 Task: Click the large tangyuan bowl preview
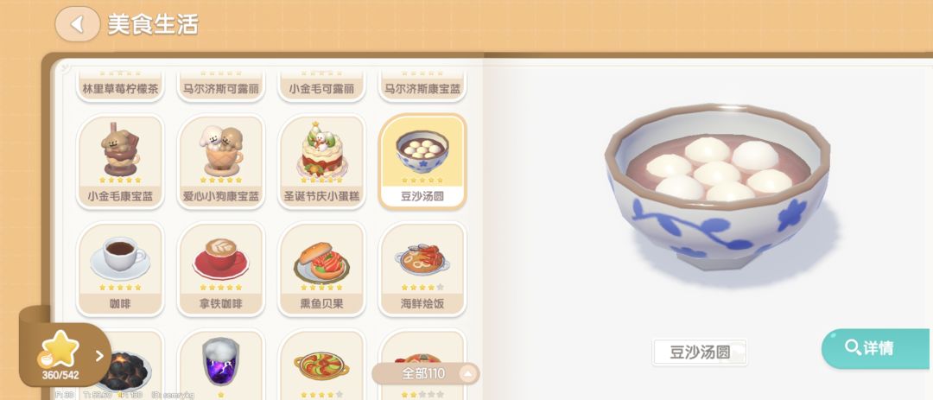717,187
